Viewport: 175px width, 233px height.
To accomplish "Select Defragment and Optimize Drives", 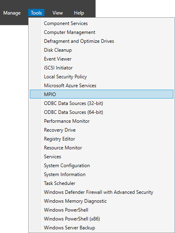I will 102,41.
